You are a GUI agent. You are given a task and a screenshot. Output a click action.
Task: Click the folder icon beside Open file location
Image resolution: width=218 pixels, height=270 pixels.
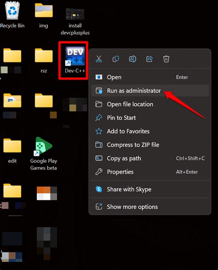click(99, 104)
